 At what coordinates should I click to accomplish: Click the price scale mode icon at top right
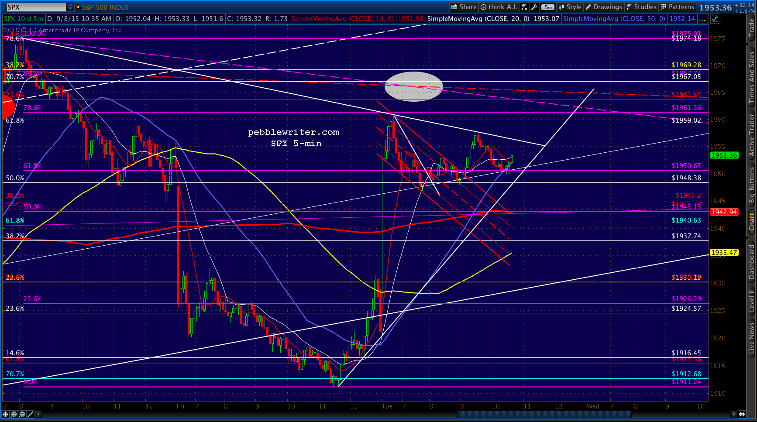point(716,19)
